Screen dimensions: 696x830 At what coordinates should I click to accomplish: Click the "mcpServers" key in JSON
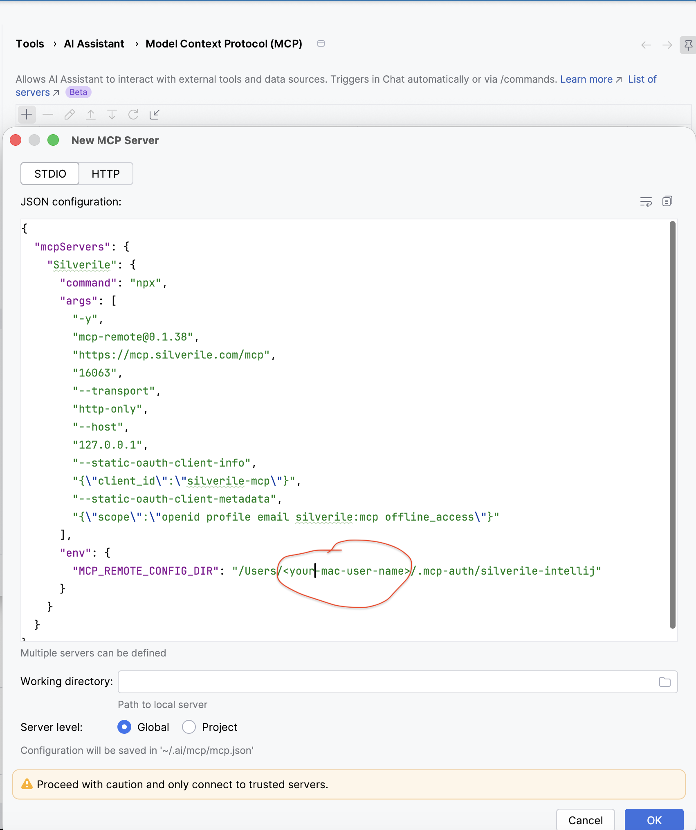click(72, 247)
